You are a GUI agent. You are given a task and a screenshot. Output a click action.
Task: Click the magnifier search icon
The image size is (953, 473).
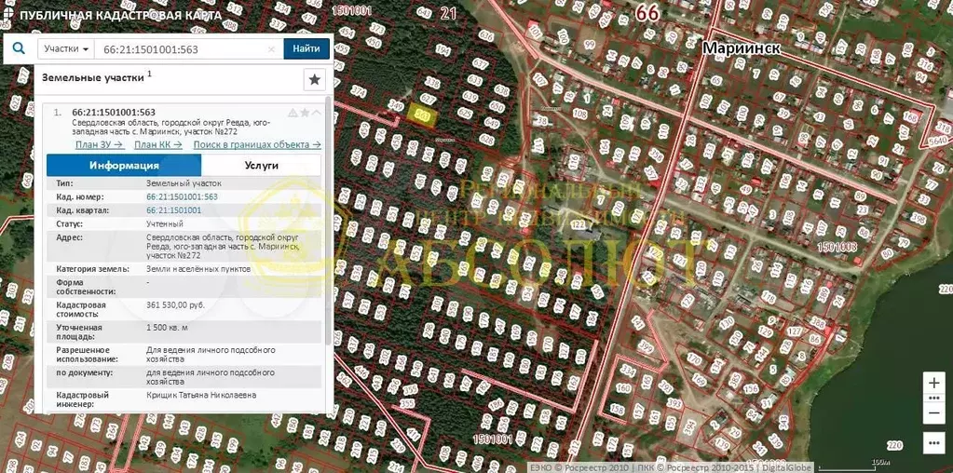click(20, 48)
